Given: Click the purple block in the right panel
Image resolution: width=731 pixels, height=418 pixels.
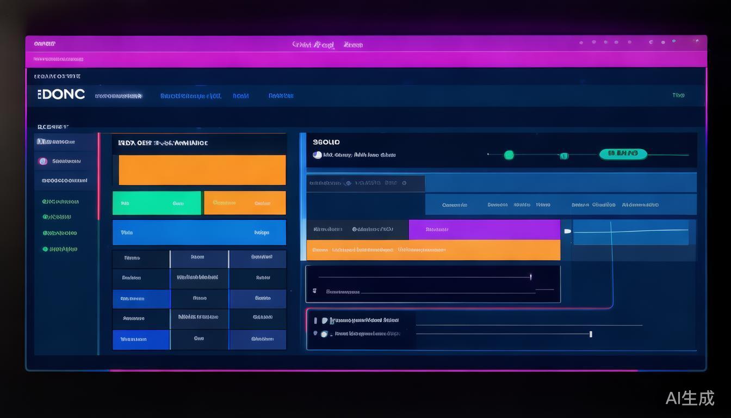Looking at the screenshot, I should (484, 229).
